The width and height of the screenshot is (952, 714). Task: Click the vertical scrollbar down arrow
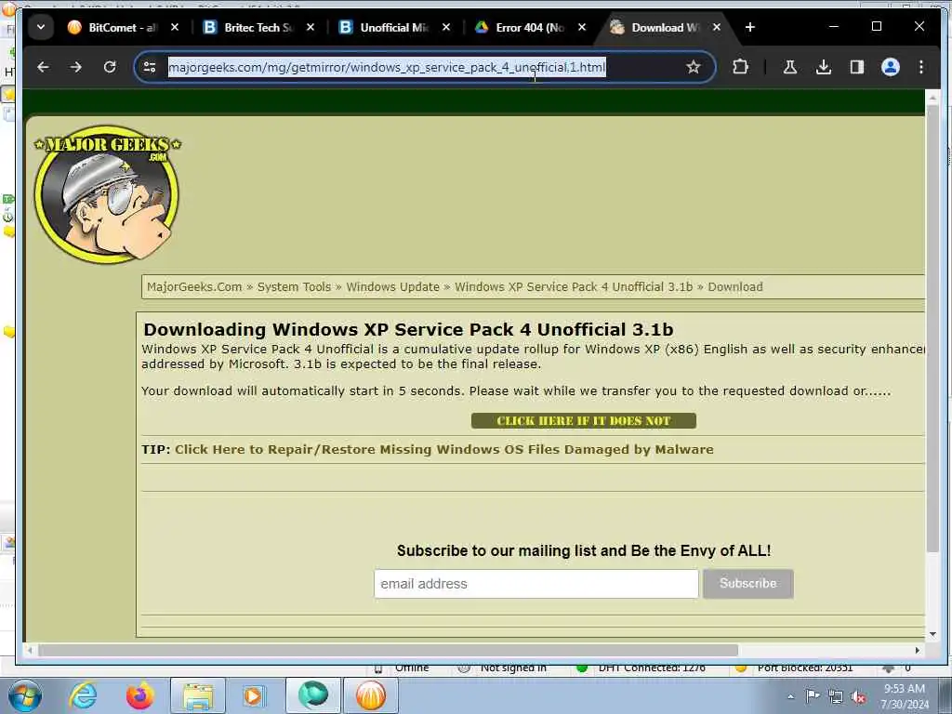click(932, 634)
